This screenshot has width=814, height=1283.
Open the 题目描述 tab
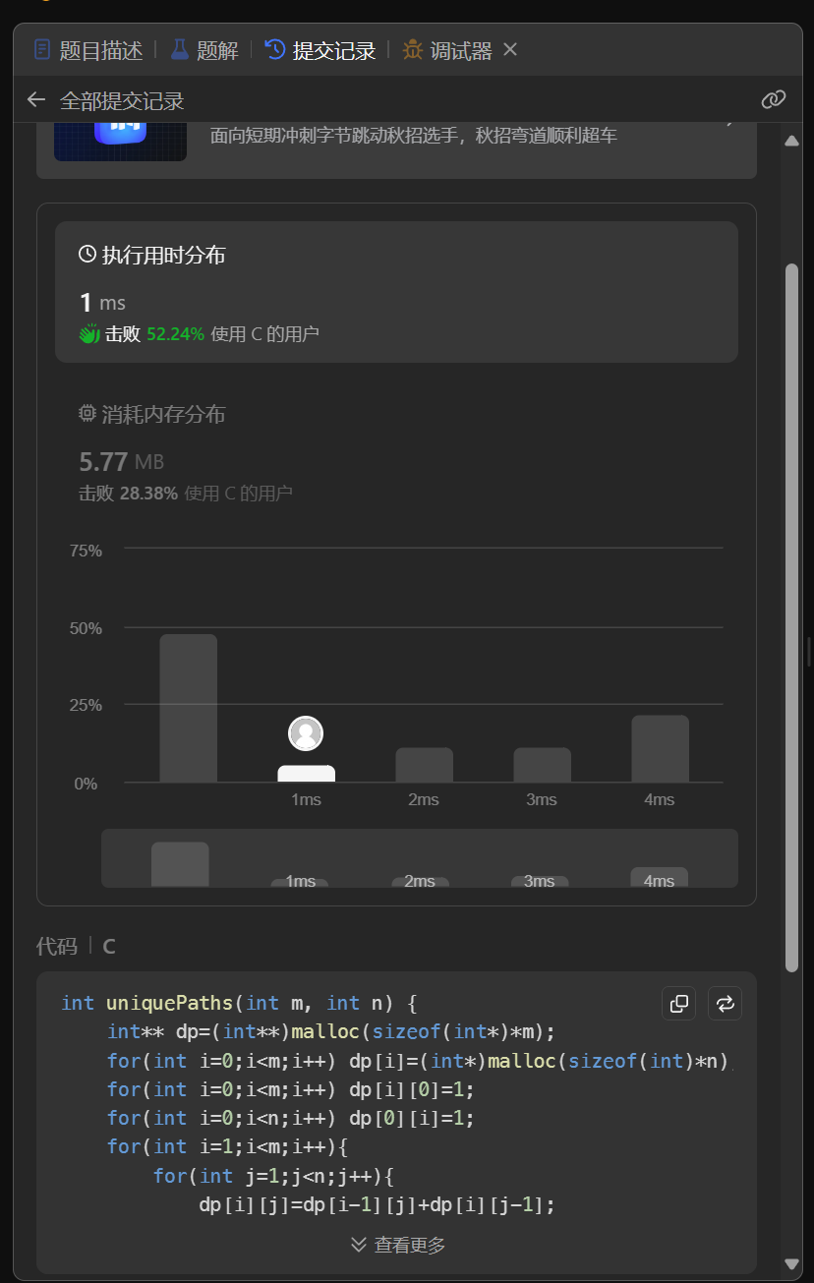tap(87, 50)
